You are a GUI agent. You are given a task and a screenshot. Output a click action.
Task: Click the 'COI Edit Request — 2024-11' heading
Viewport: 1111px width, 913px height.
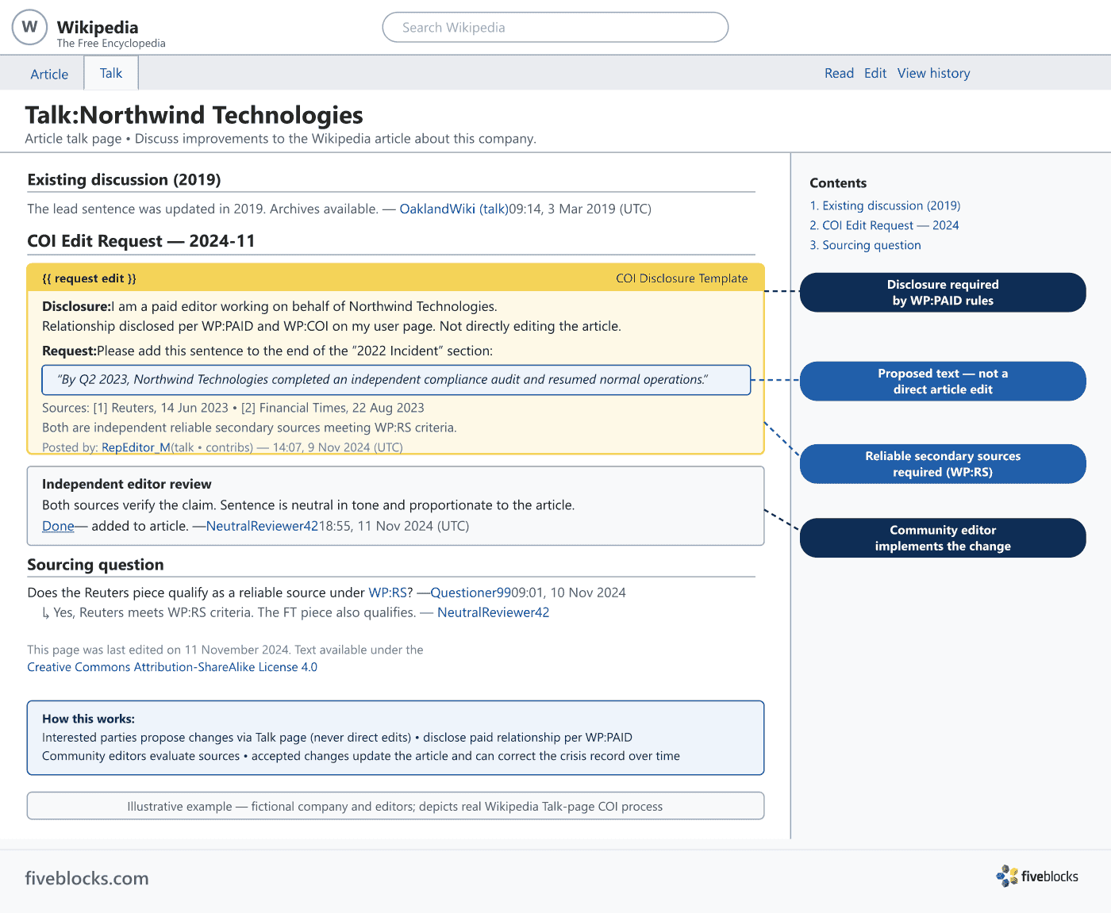(141, 241)
